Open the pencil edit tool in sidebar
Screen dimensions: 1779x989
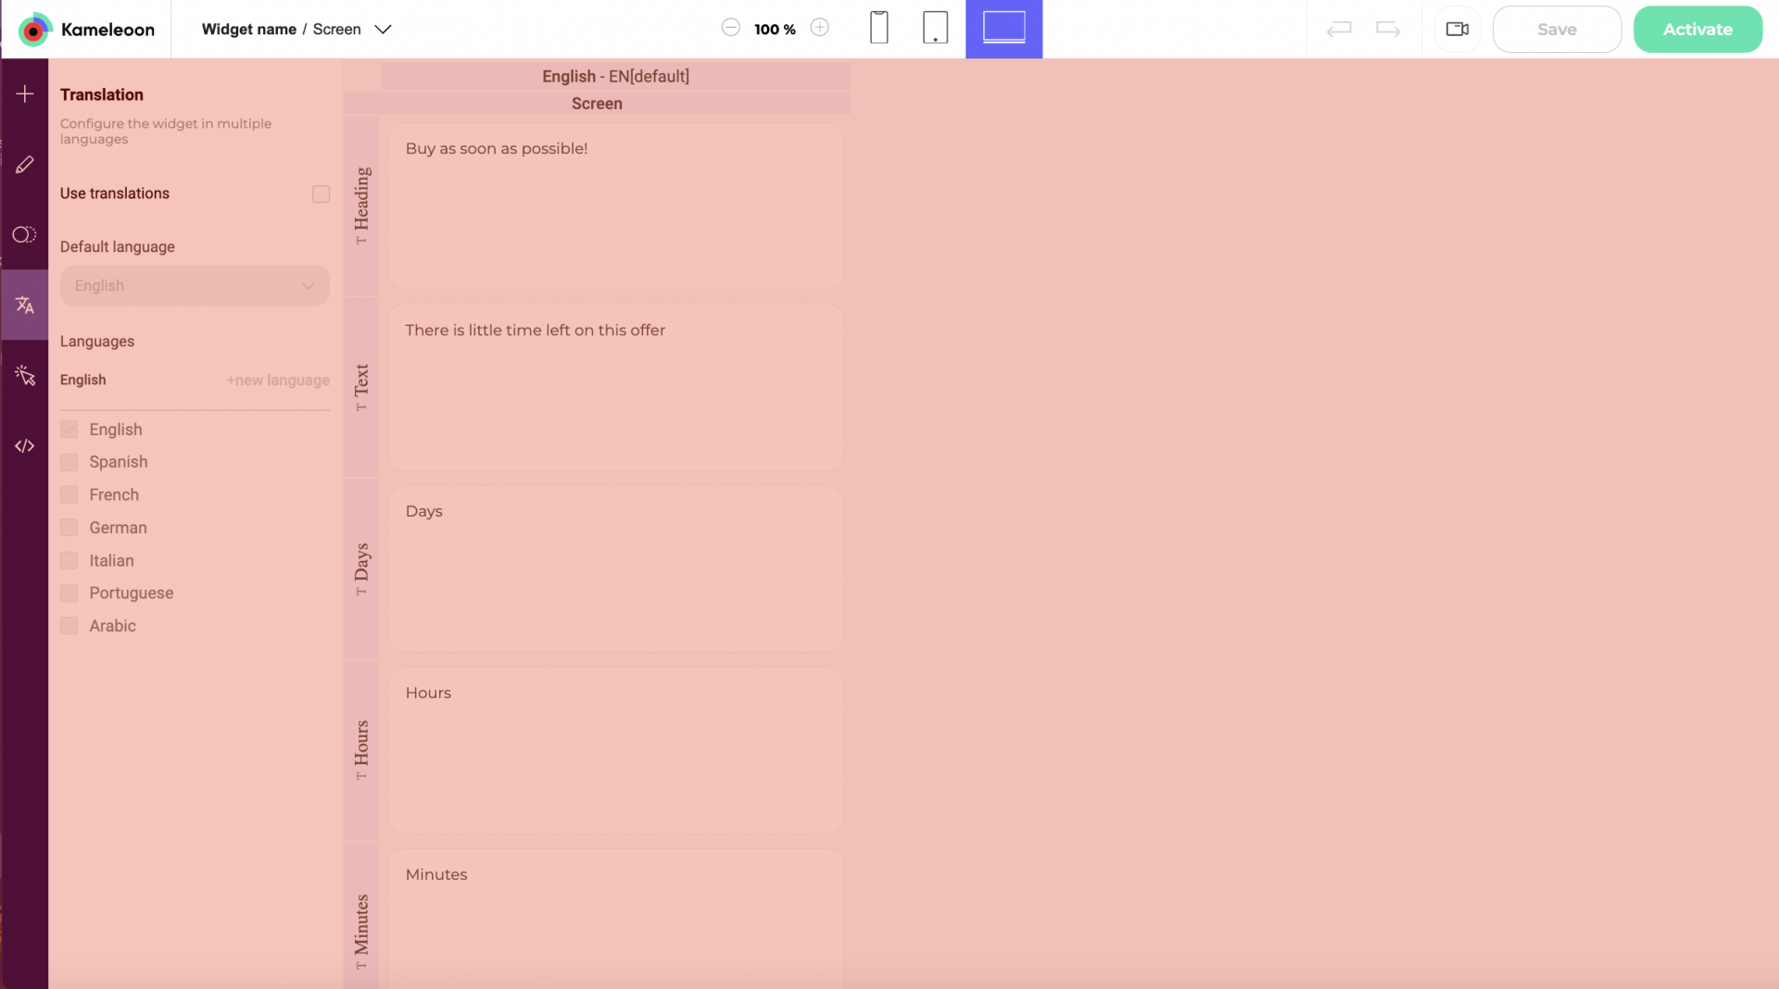[25, 165]
